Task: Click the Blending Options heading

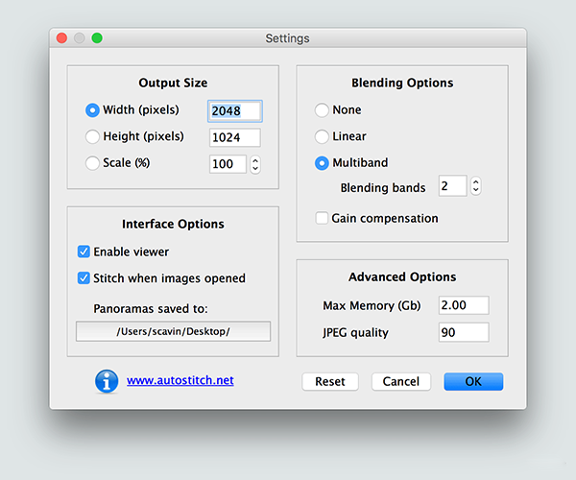Action: coord(402,83)
